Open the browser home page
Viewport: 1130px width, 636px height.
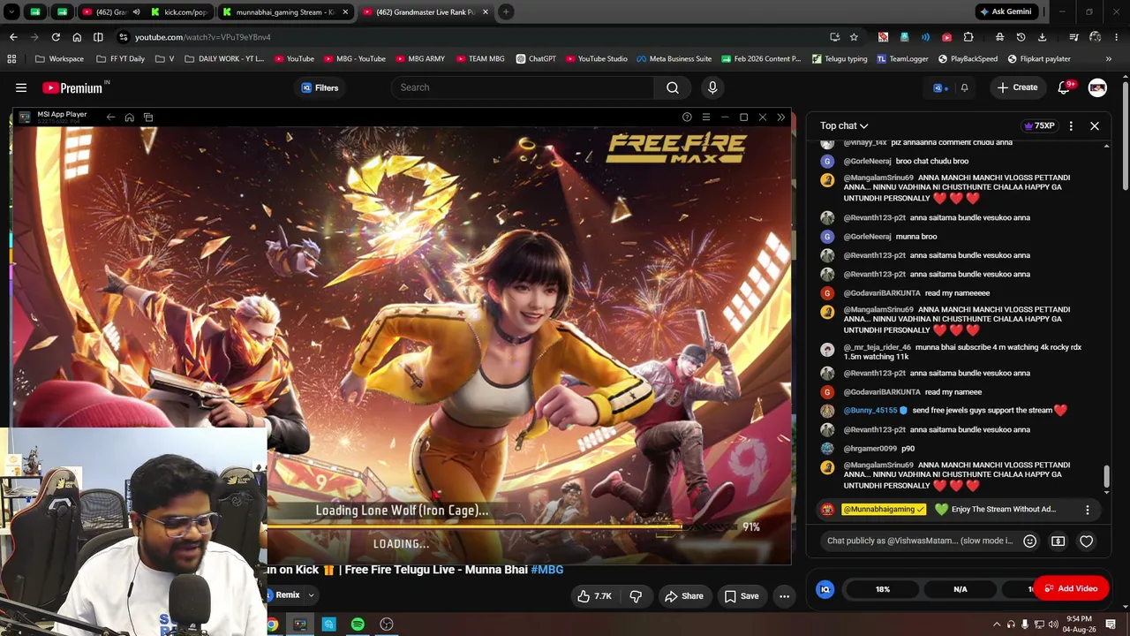(x=77, y=37)
